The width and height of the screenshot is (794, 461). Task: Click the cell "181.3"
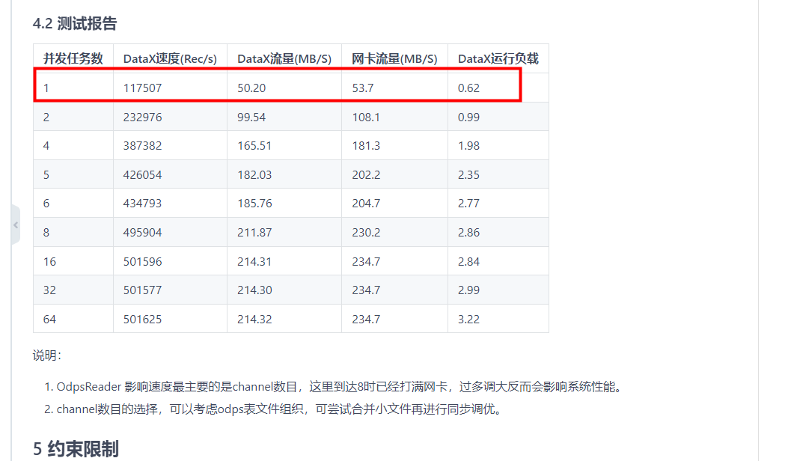click(x=395, y=145)
